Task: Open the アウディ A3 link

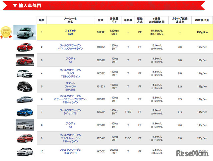Action: point(70,125)
